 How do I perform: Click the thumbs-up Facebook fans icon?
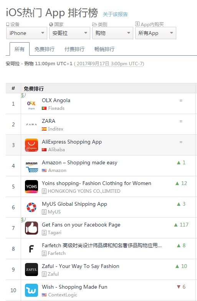[x=31, y=228]
